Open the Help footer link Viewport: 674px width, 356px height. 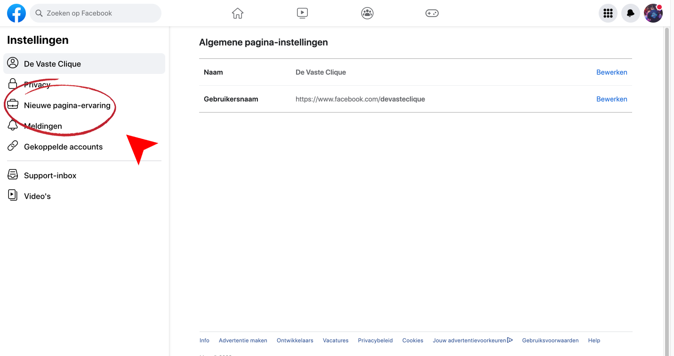[594, 340]
